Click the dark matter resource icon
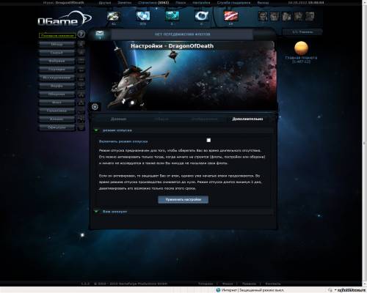 point(230,16)
